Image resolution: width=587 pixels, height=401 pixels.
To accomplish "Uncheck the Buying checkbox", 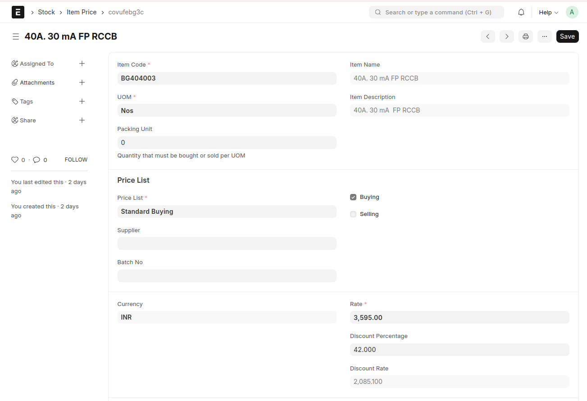I will [353, 197].
